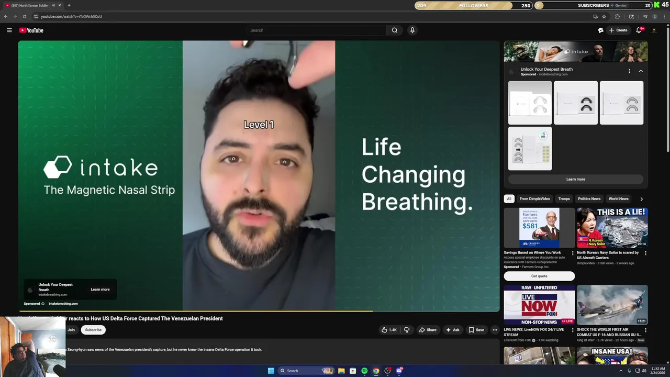Screen dimensions: 670x377
Task: Select the All filter chip
Action: 509,199
